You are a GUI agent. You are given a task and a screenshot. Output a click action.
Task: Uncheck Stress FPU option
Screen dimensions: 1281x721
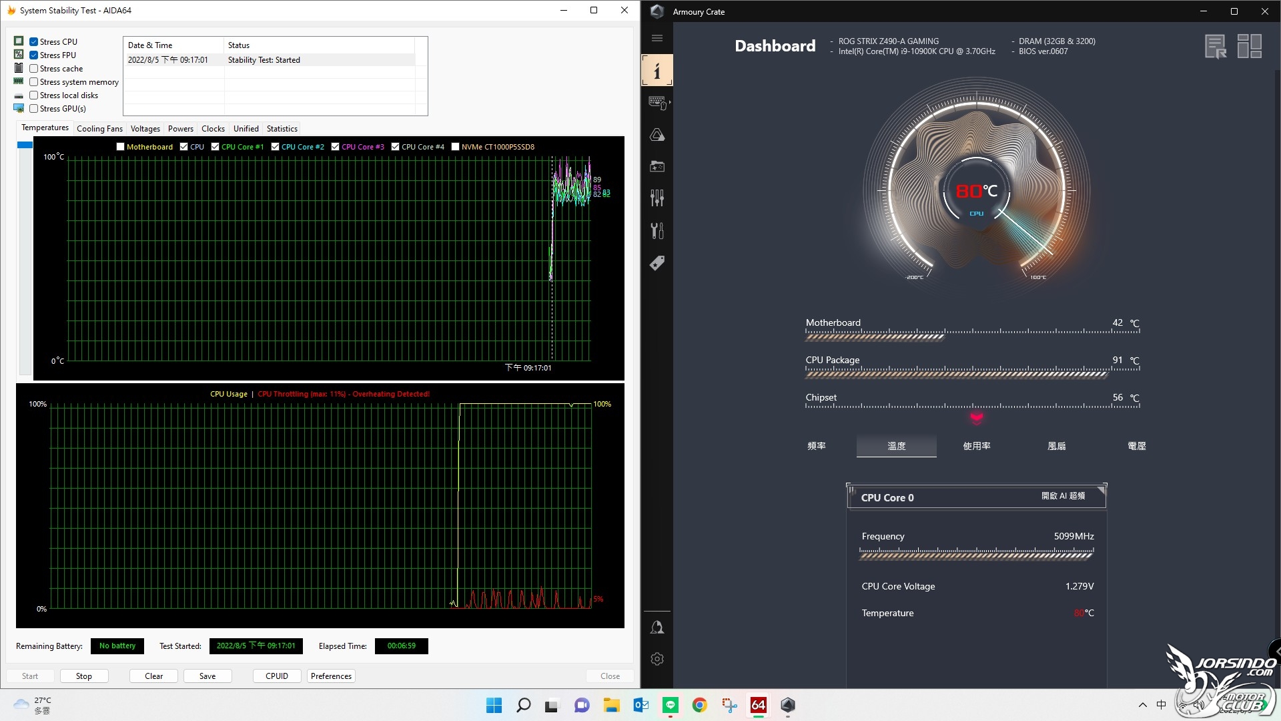[x=33, y=55]
